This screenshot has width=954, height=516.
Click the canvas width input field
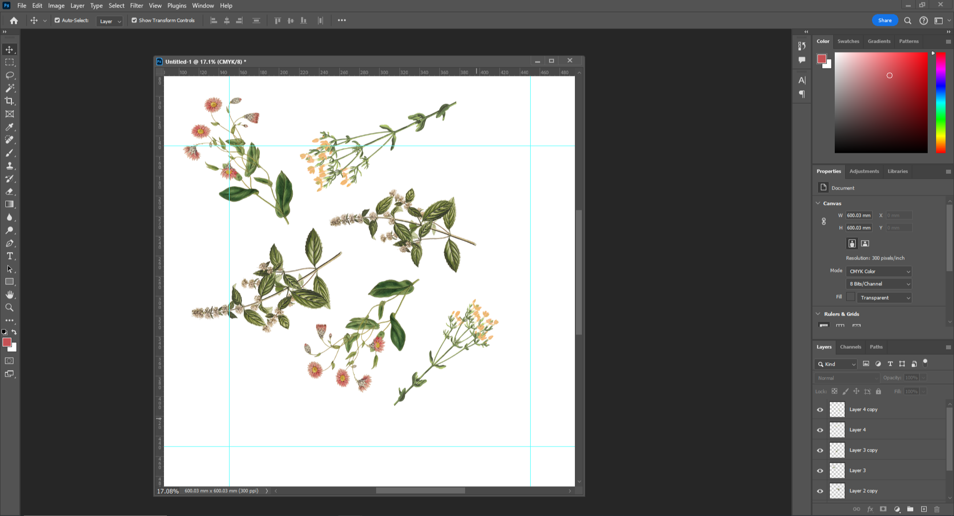(x=859, y=215)
